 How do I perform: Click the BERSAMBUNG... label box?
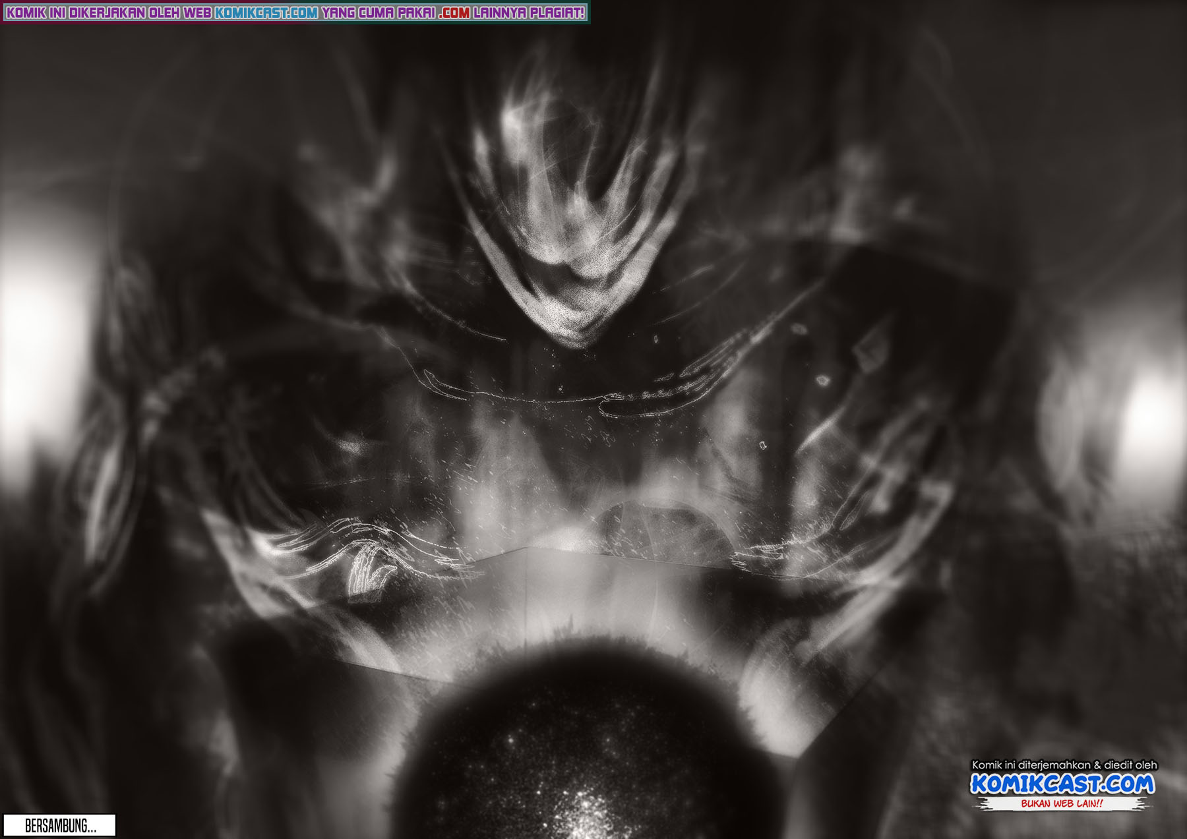coord(60,825)
